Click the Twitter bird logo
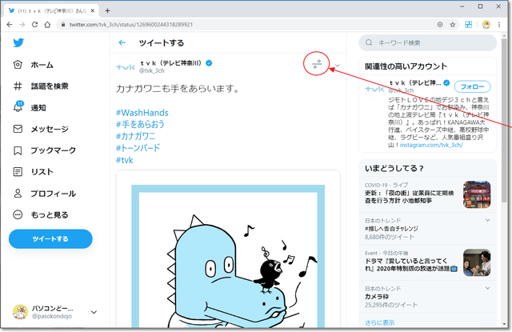This screenshot has width=512, height=332. pyautogui.click(x=19, y=42)
